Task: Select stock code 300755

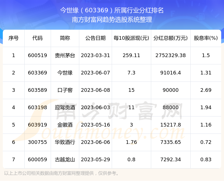Action: [38, 142]
